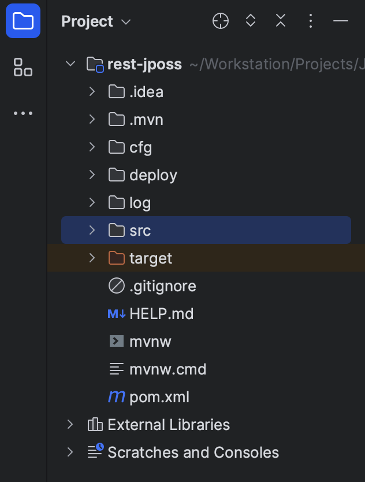Click the .mvn folder icon
Screen dimensions: 365x482
tap(117, 119)
